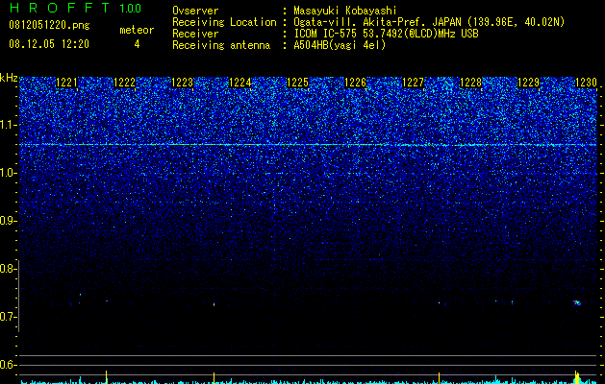This screenshot has height=384, width=605.
Task: Click the ICOM IC-575 receiver text
Action: [386, 34]
